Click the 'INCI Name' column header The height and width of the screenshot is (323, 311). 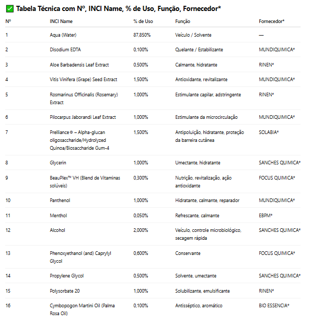click(61, 21)
